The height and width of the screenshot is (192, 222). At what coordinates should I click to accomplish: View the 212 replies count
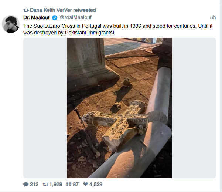34,184
